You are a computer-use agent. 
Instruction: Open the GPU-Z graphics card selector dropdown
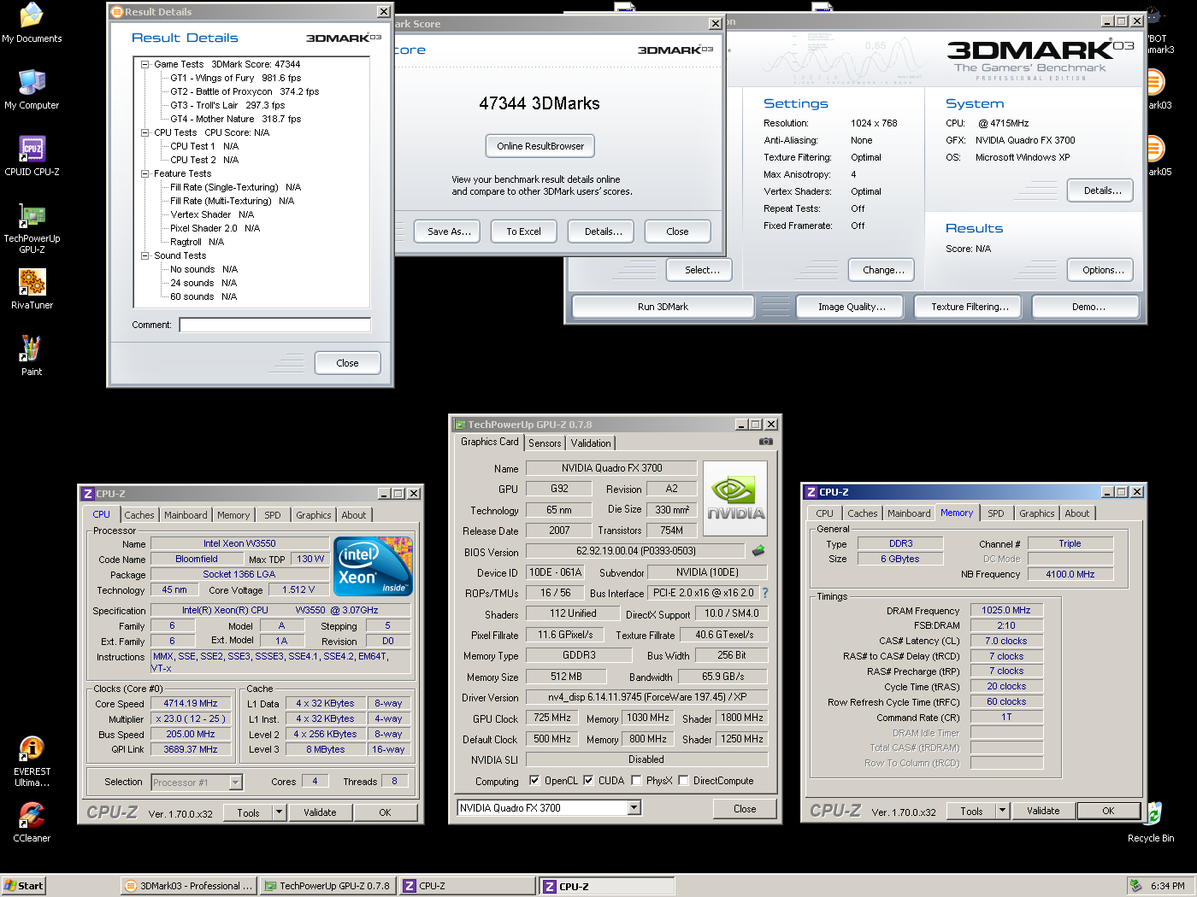634,808
